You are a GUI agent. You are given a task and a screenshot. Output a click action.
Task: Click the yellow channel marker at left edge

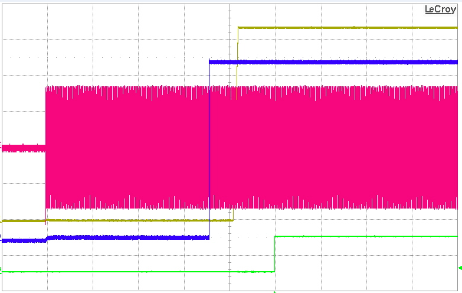(x=2, y=220)
